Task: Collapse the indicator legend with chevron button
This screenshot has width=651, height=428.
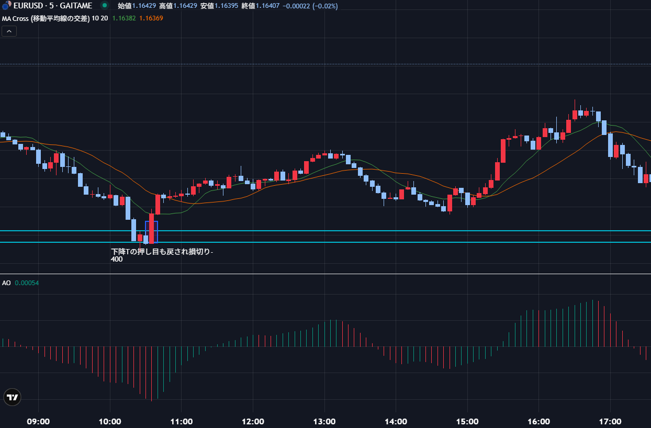Action: coord(9,31)
